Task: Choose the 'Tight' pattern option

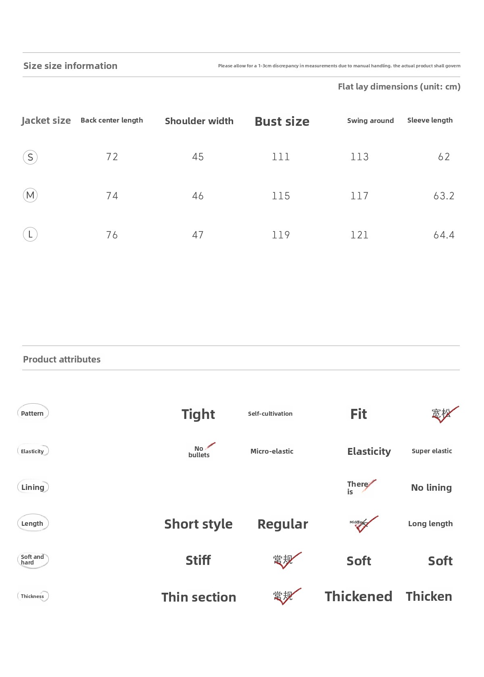Action: 198,414
